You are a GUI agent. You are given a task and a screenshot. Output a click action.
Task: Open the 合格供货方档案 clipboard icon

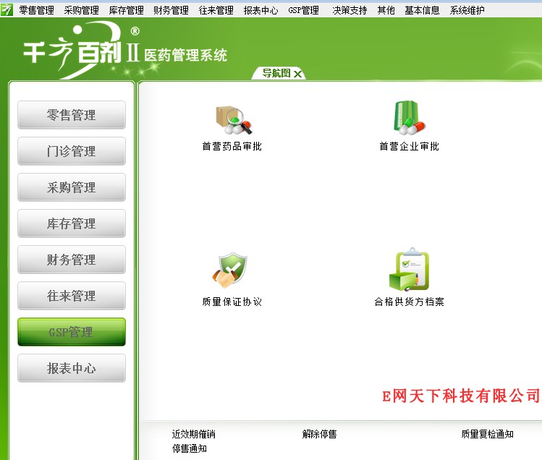tap(409, 270)
